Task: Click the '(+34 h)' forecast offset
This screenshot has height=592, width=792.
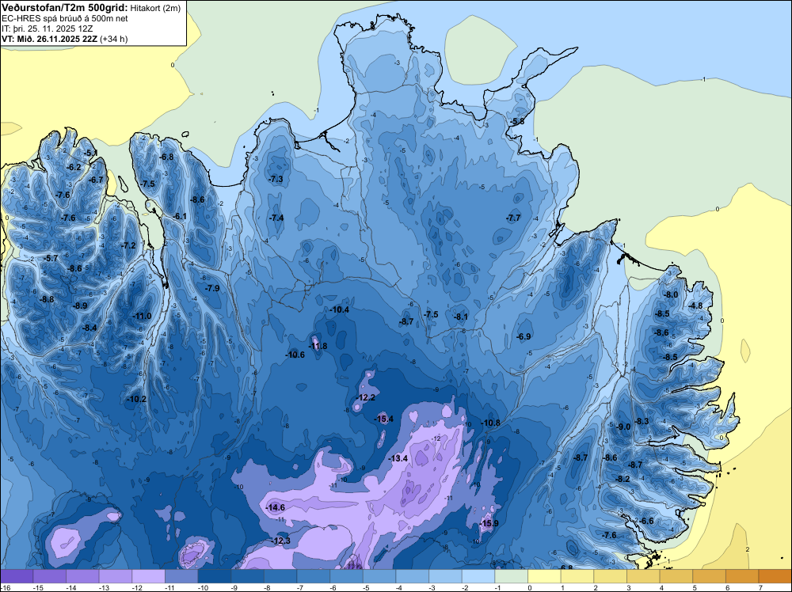Action: [x=114, y=39]
